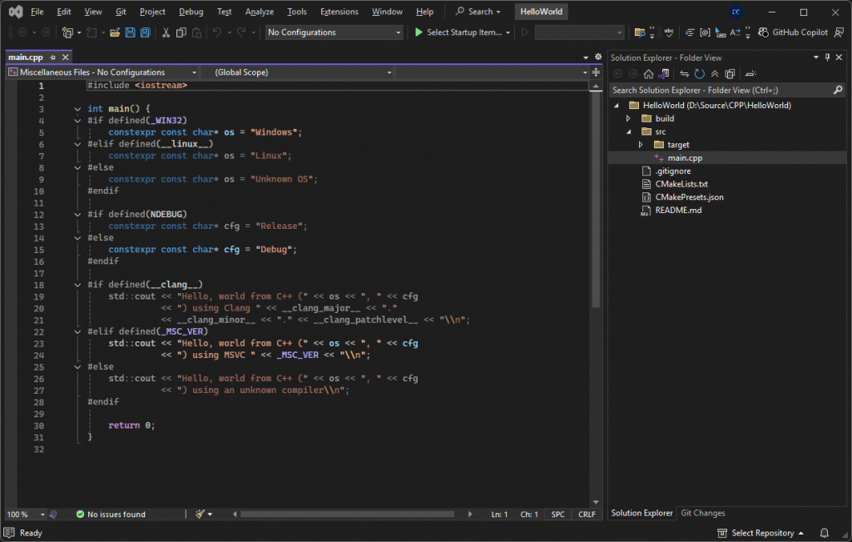Viewport: 852px width, 542px height.
Task: Click the GitHub Copilot button
Action: pyautogui.click(x=793, y=32)
